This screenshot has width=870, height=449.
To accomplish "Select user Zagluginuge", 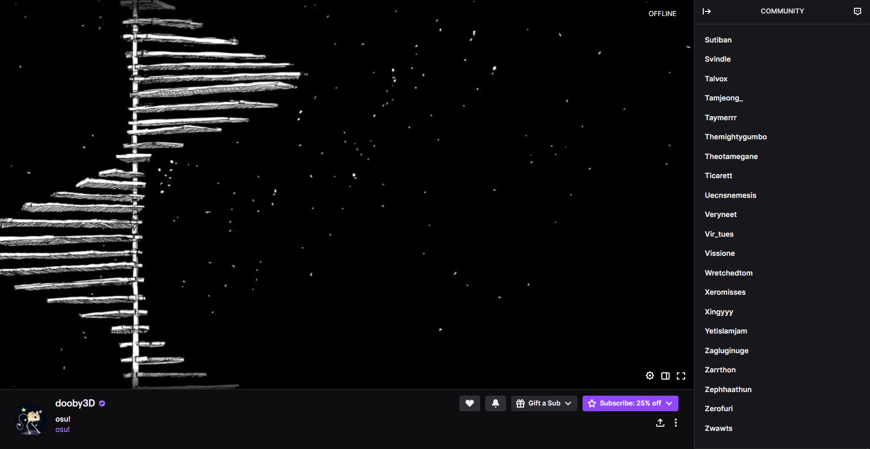I will click(x=727, y=351).
